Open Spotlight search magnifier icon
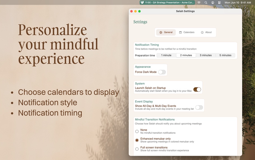 point(206,3)
